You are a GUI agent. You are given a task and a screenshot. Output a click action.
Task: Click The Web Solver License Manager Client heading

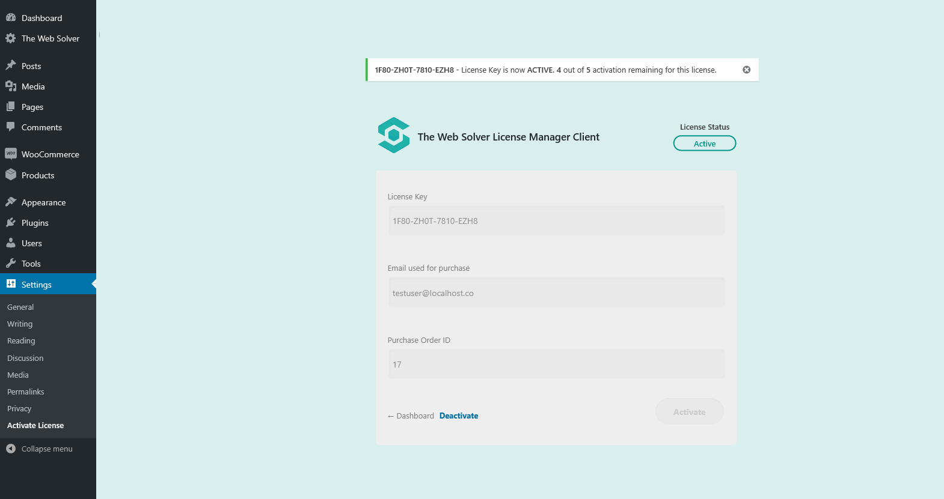(509, 137)
